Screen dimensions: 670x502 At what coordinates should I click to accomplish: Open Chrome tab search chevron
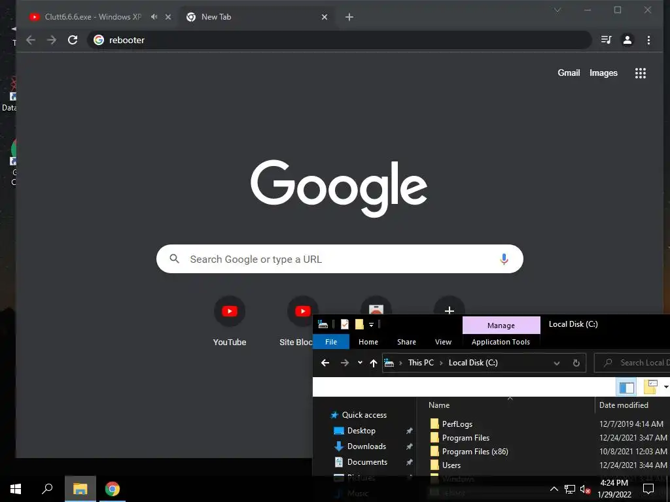point(557,10)
